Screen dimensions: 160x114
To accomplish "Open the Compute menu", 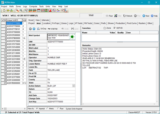I will pyautogui.click(x=33, y=6).
